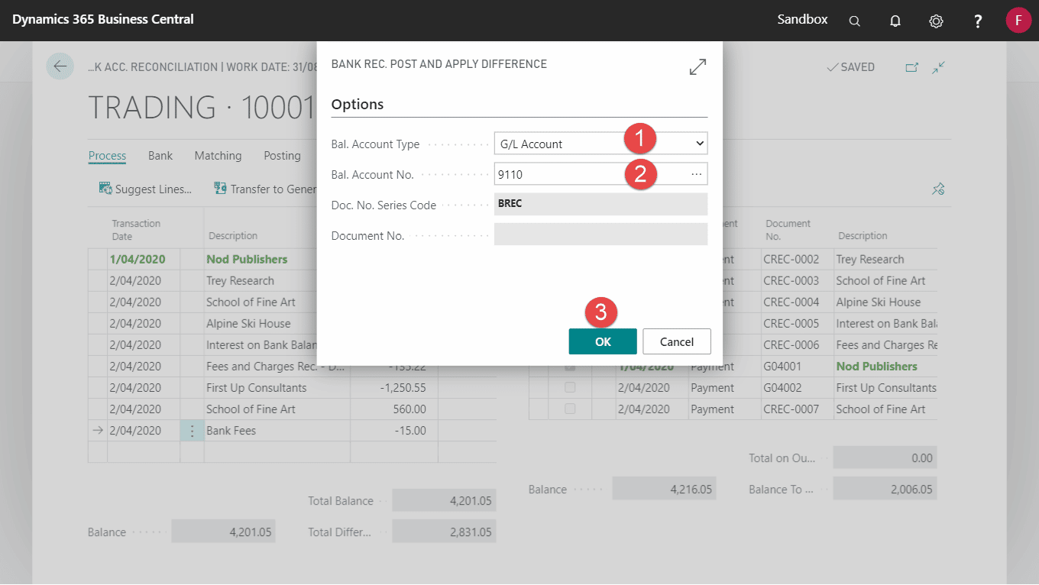Click the Total Difference value 2,831.05
Screen dimensions: 1039x585
pos(444,532)
